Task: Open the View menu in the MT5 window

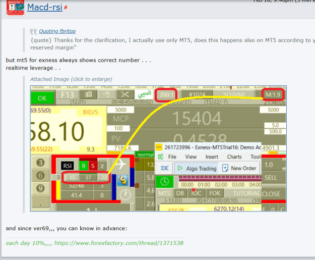Action: point(191,157)
